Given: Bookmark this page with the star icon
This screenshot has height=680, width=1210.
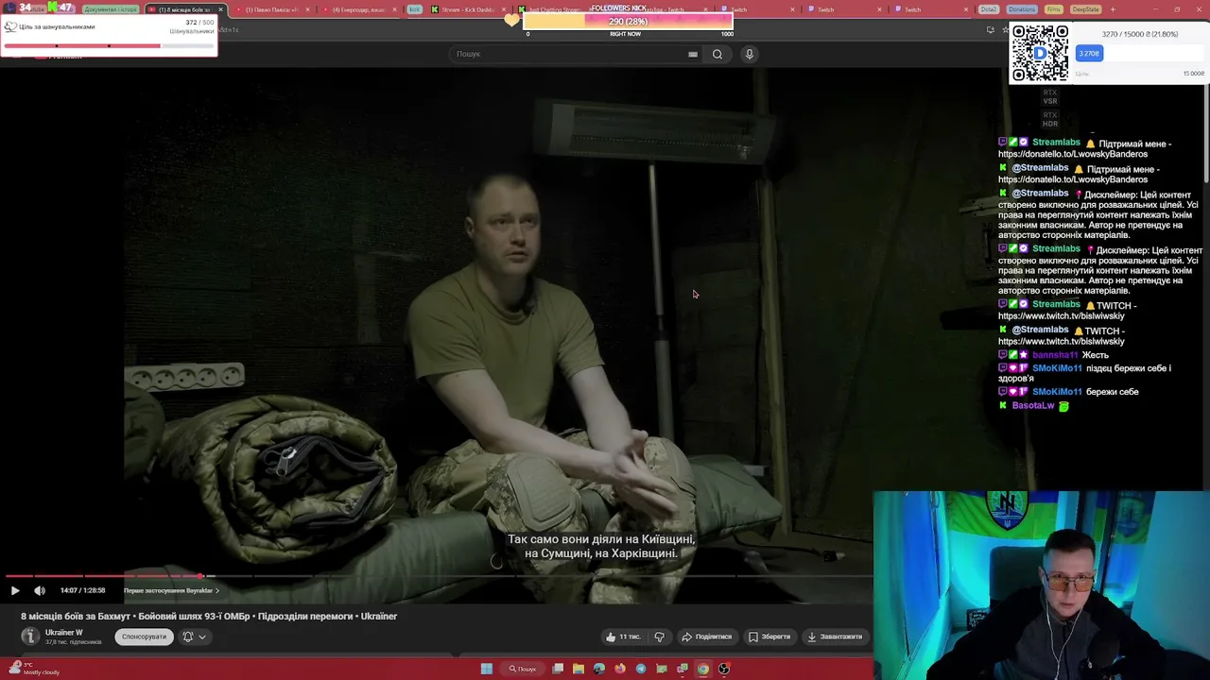Looking at the screenshot, I should tap(1005, 30).
